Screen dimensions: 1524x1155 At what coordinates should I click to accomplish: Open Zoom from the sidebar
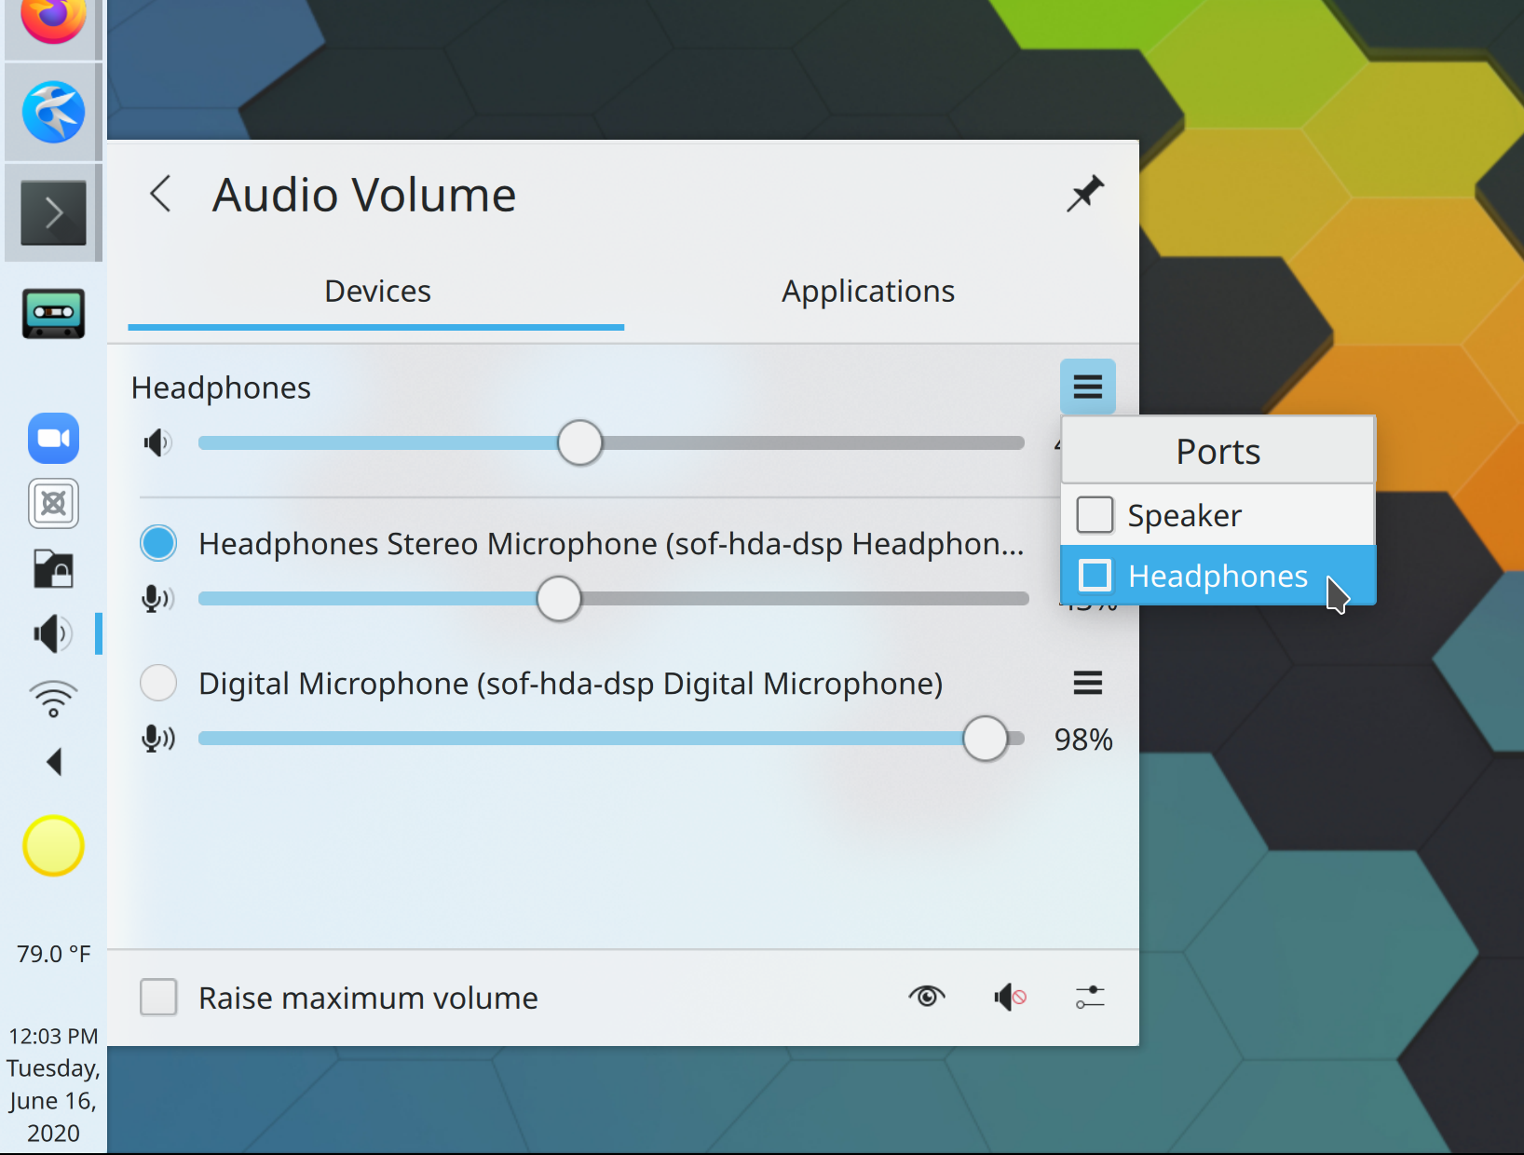(53, 439)
